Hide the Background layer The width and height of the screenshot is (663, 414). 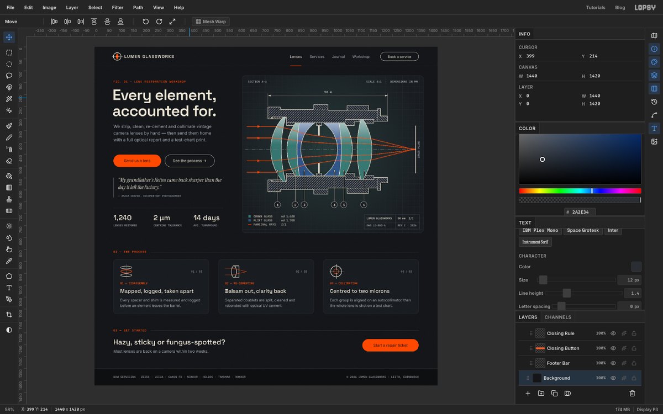point(613,378)
